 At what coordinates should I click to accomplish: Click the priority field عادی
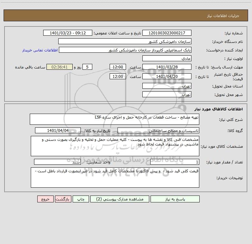point(167,58)
